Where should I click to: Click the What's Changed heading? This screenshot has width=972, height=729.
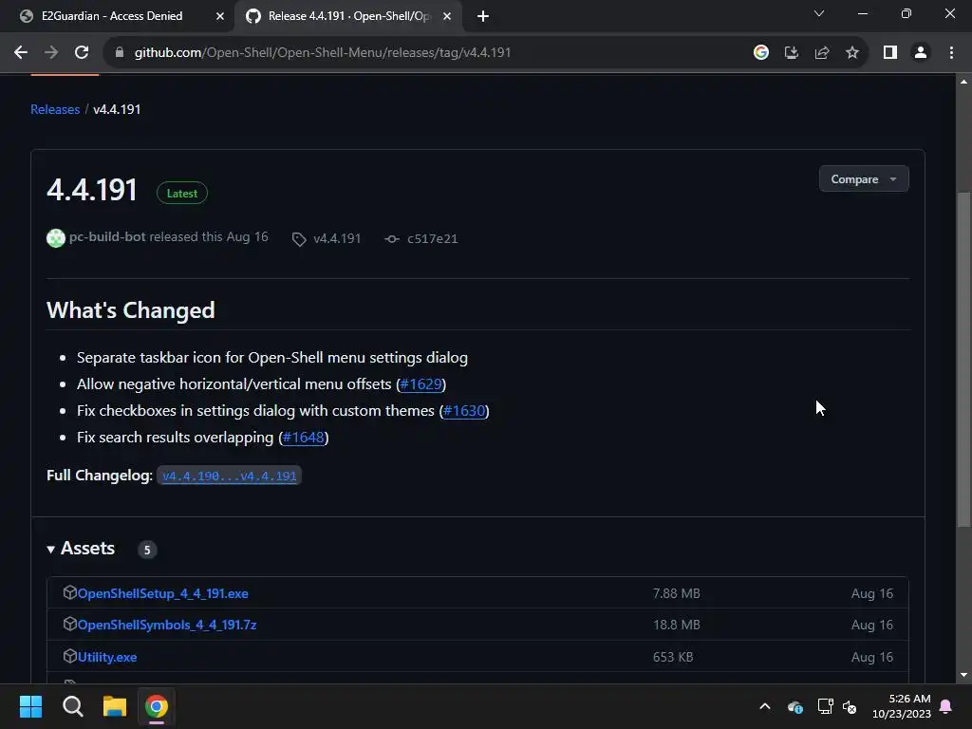click(131, 310)
